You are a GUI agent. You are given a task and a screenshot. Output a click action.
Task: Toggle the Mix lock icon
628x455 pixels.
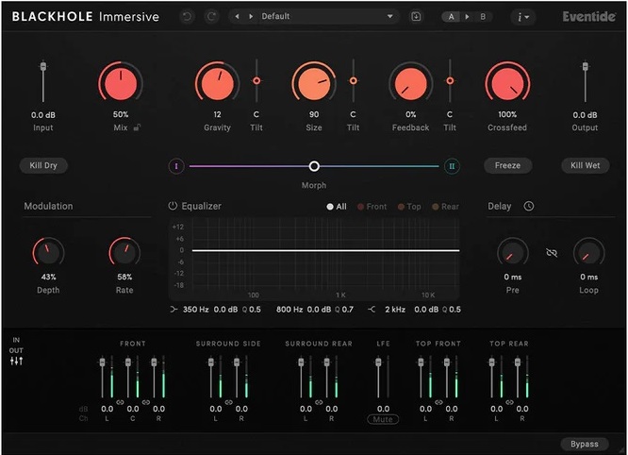[x=137, y=127]
